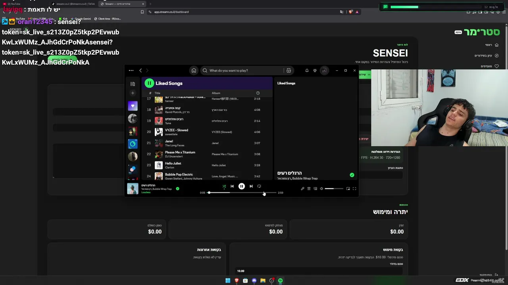Screen dimensions: 508x285
Task: Open the artist link sweetiele
Action: 171,134
